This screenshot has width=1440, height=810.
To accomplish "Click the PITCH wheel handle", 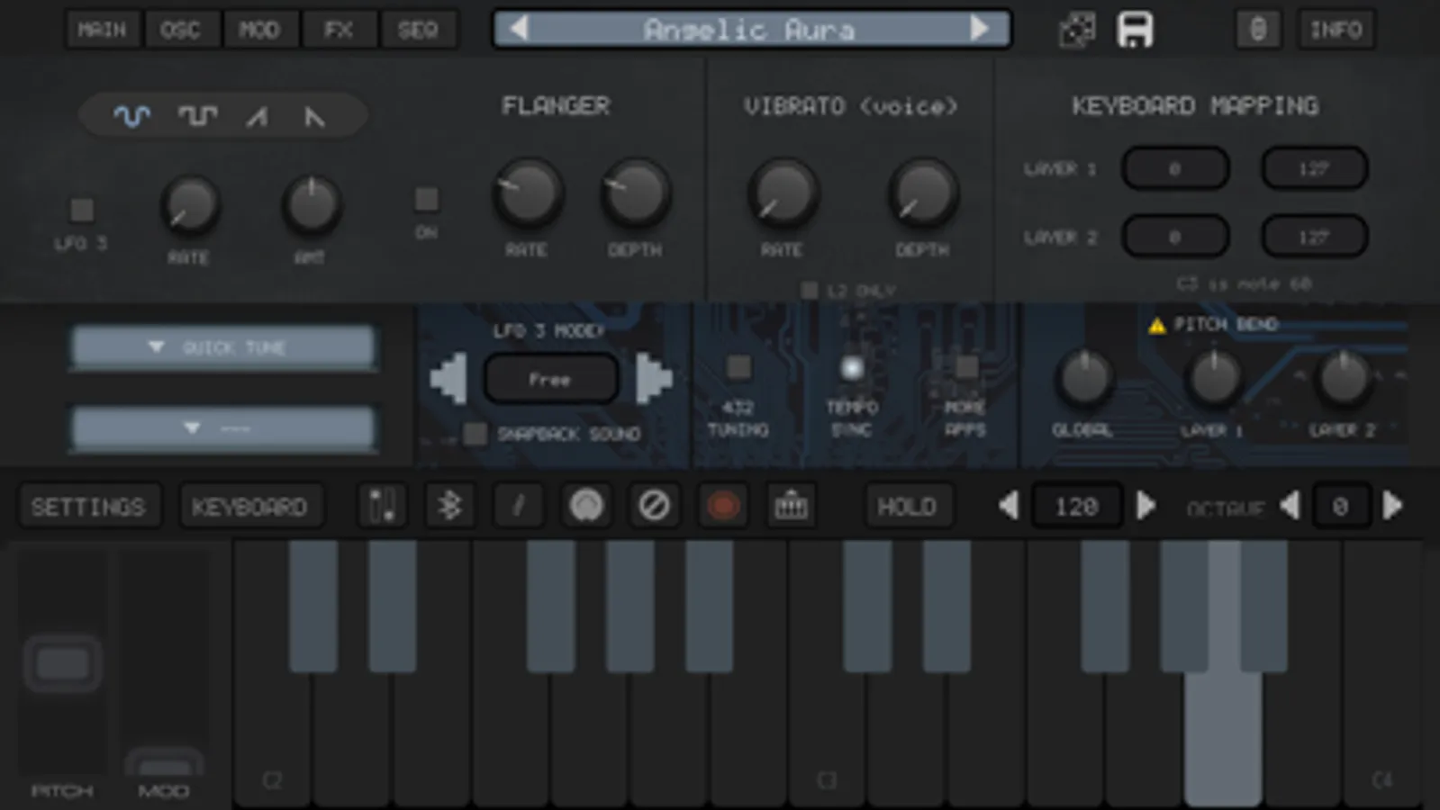I will point(62,664).
